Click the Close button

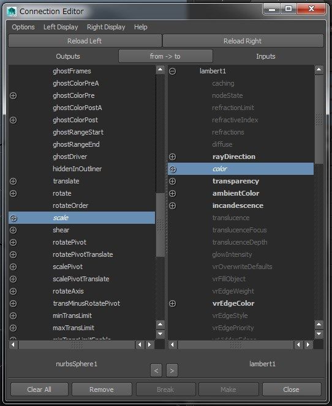point(292,389)
